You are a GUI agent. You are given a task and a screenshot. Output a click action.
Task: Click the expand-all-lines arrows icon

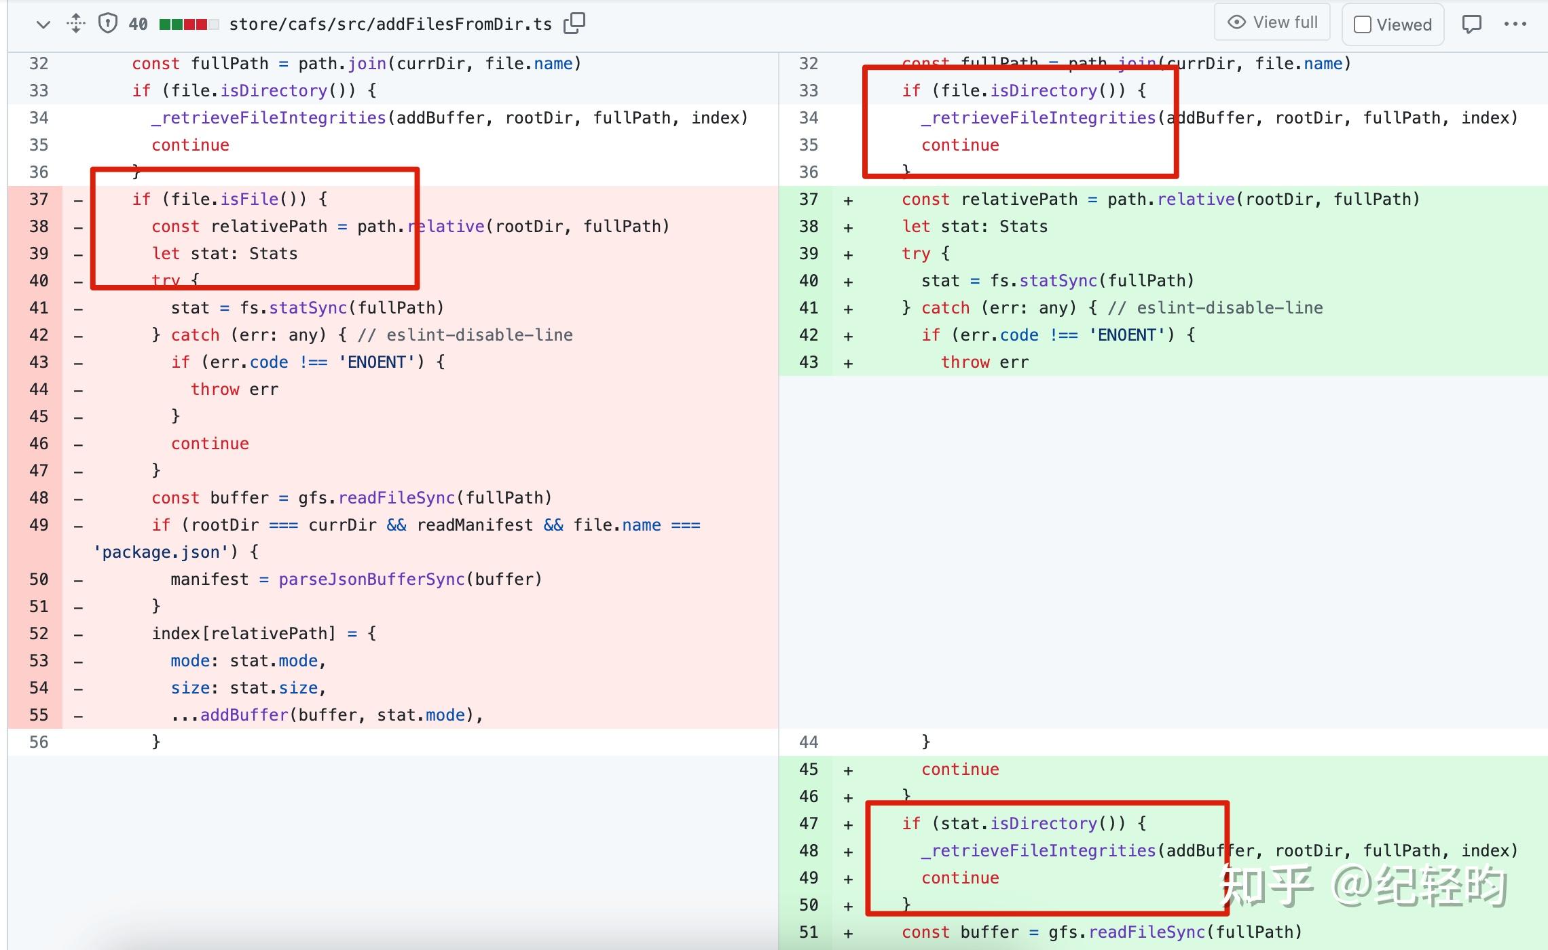tap(75, 24)
